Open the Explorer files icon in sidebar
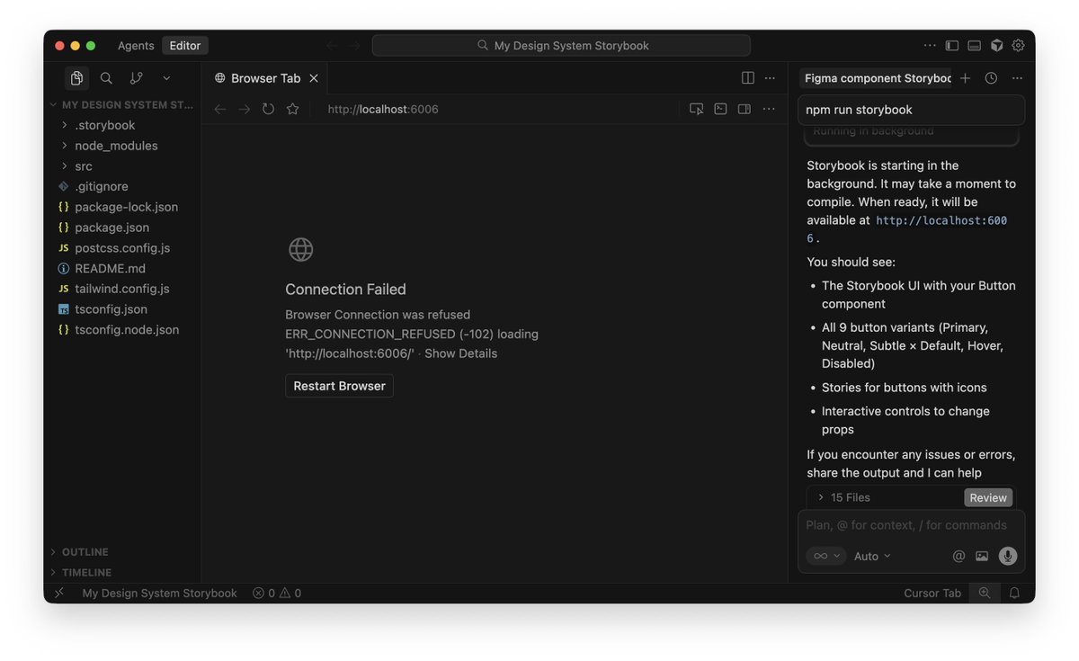The width and height of the screenshot is (1079, 661). 76,78
